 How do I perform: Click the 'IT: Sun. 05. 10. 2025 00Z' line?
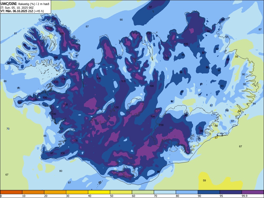coord(17,8)
